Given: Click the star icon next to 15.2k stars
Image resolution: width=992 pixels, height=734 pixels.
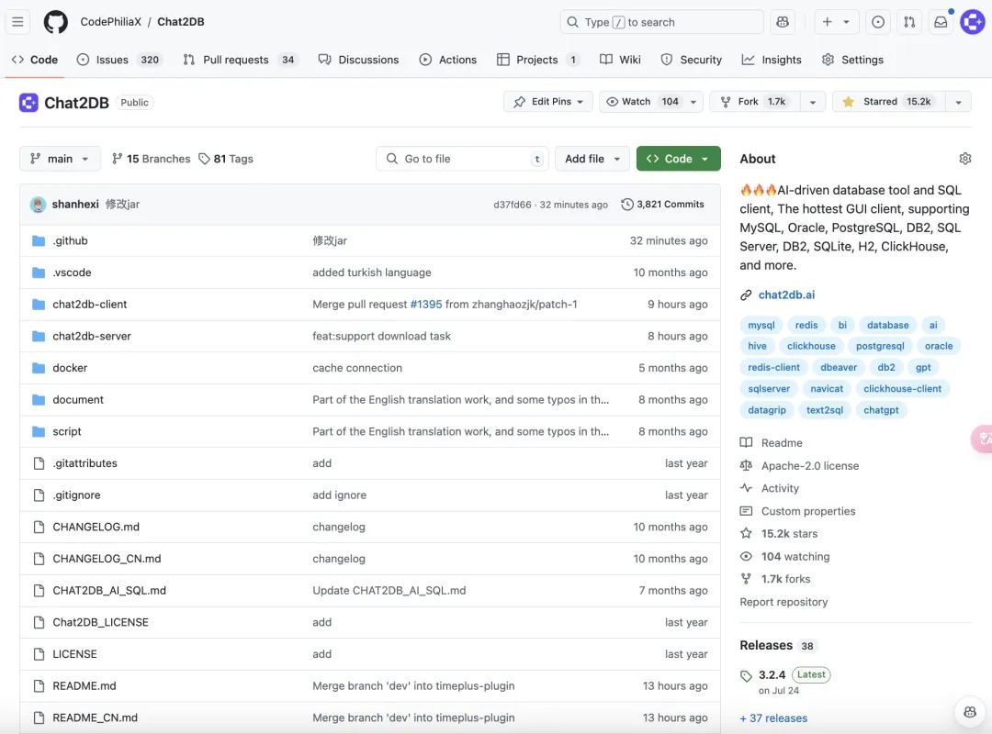Looking at the screenshot, I should [x=747, y=534].
